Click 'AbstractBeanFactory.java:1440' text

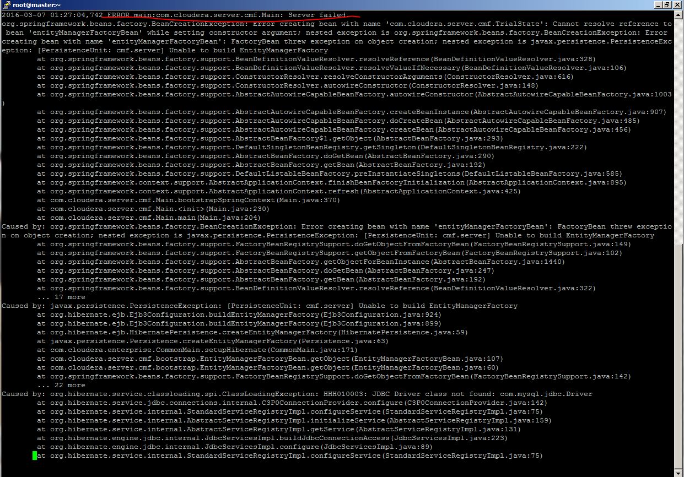tap(498, 262)
